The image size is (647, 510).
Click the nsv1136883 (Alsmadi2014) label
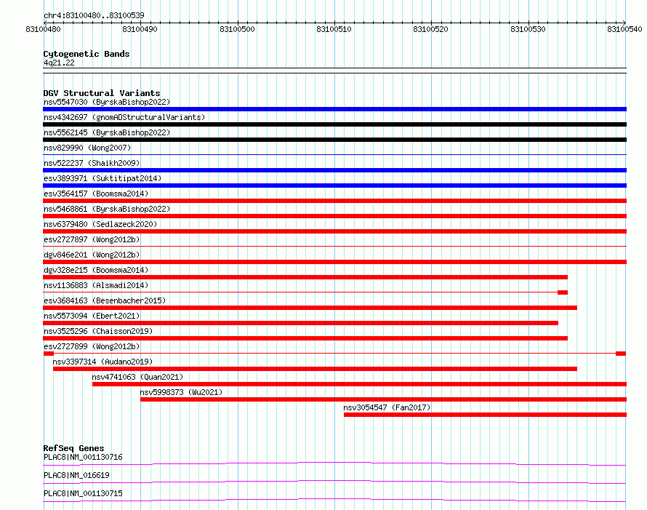[96, 285]
